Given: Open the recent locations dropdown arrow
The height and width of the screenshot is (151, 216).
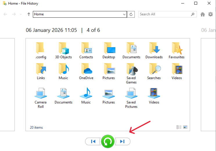Looking at the screenshot, I should pyautogui.click(x=21, y=14).
